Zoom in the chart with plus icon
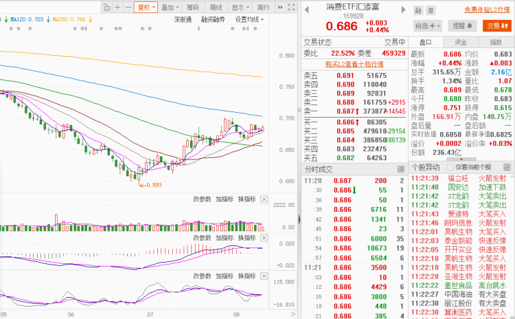The image size is (515, 319). pos(117,8)
